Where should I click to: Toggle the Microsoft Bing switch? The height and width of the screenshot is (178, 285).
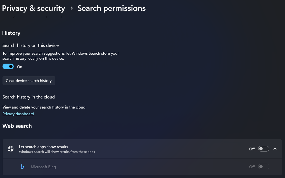tap(263, 167)
